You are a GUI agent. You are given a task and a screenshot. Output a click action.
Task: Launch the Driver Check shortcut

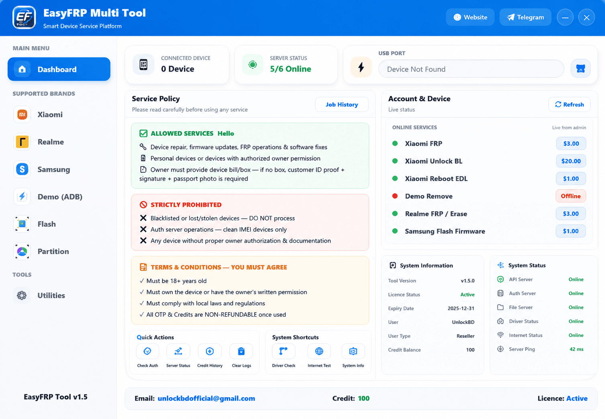(x=283, y=352)
